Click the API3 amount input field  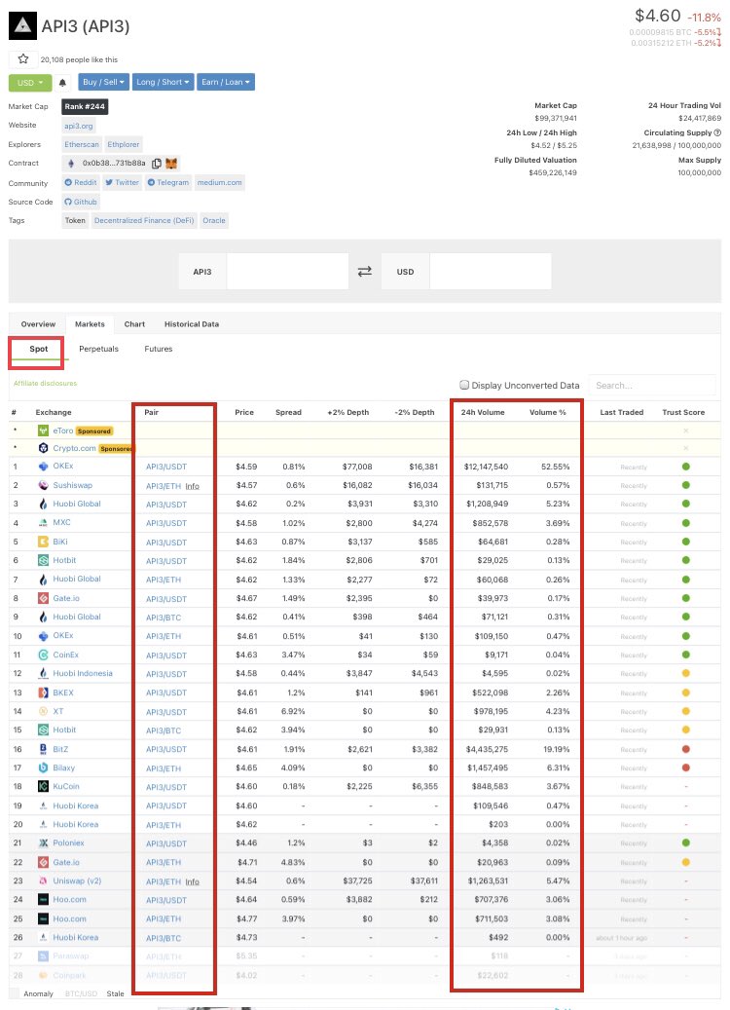pyautogui.click(x=287, y=271)
